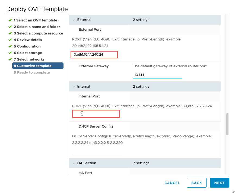The width and height of the screenshot is (235, 193).
Task: Click the checkmark beside Select an OVF template
Action: pos(10,20)
